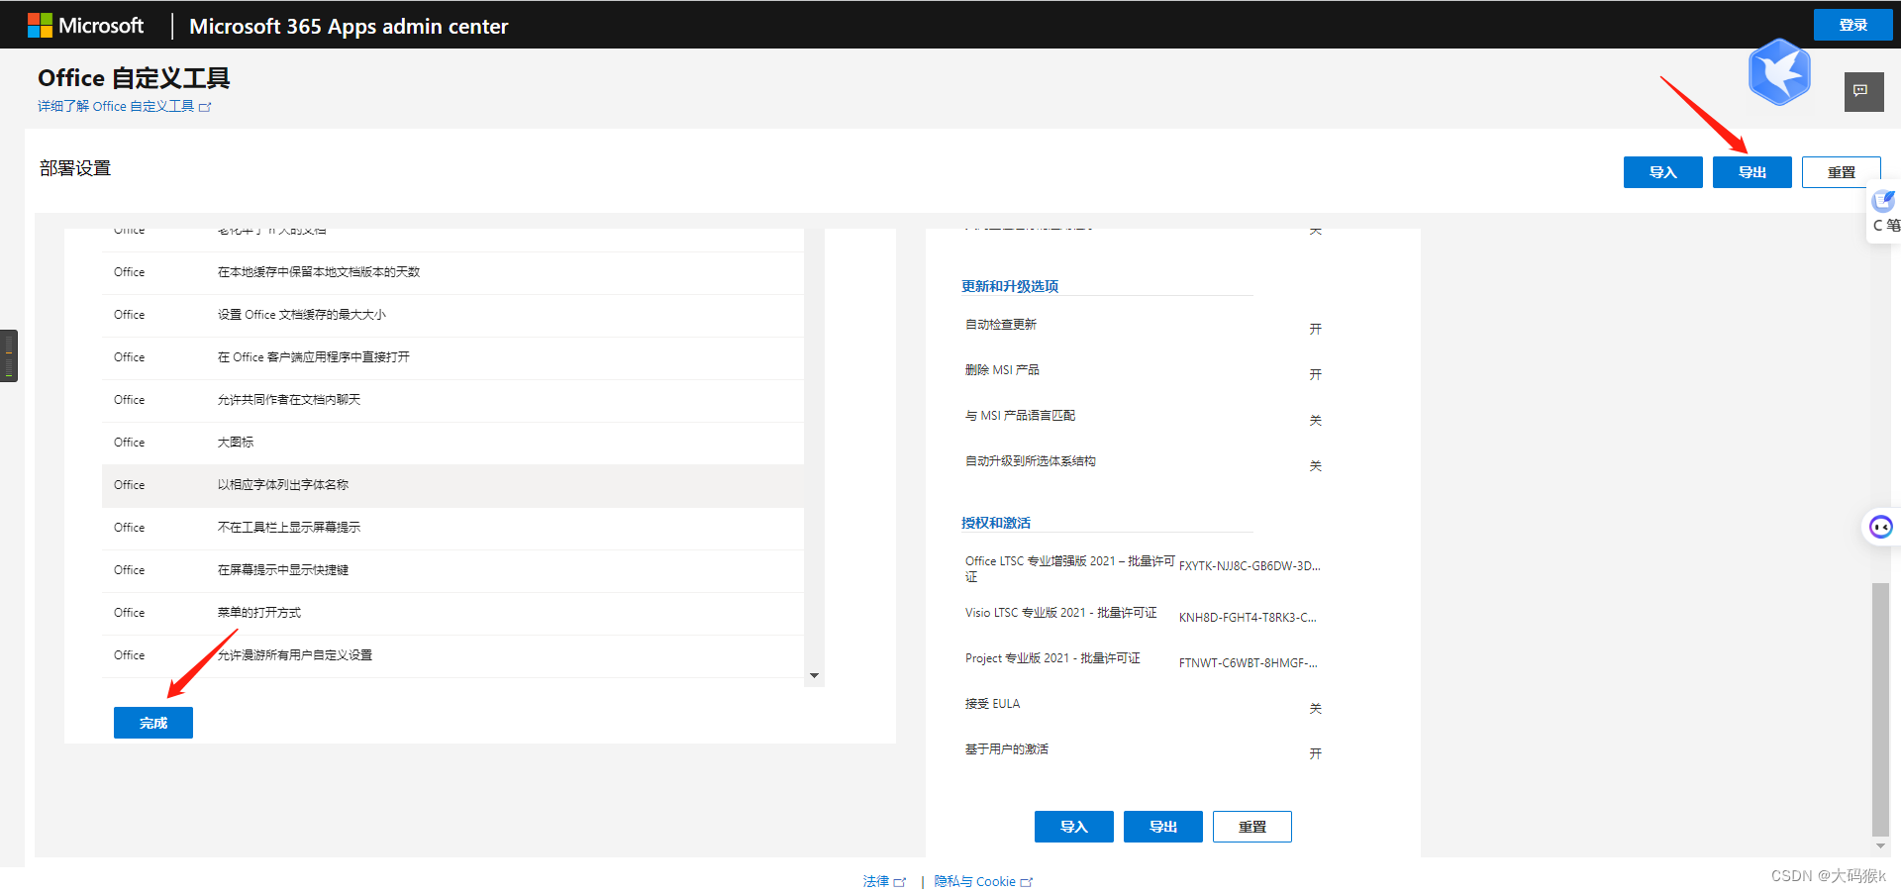1901x893 pixels.
Task: Click product key FTNWT-C6WBT-8HMGF-...
Action: click(x=1248, y=663)
